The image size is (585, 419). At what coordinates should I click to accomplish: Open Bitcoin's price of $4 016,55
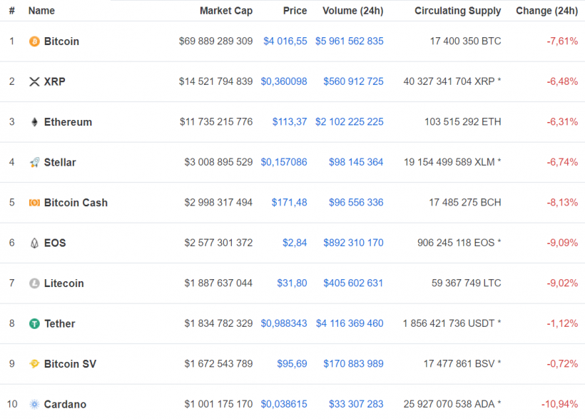[x=285, y=41]
